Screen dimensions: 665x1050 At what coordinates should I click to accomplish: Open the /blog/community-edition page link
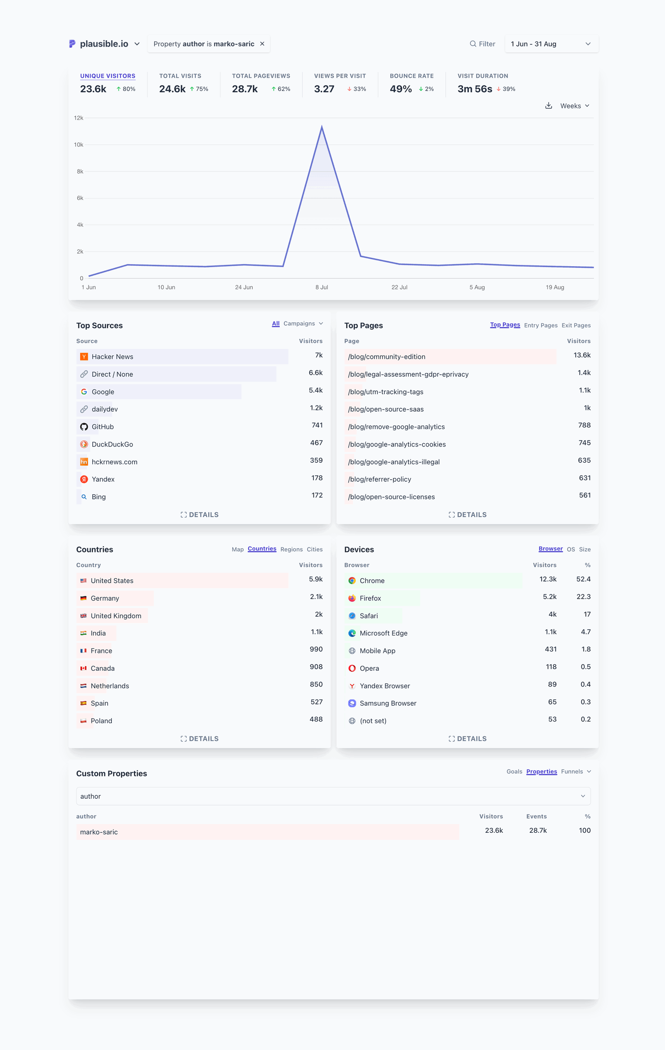click(x=386, y=356)
